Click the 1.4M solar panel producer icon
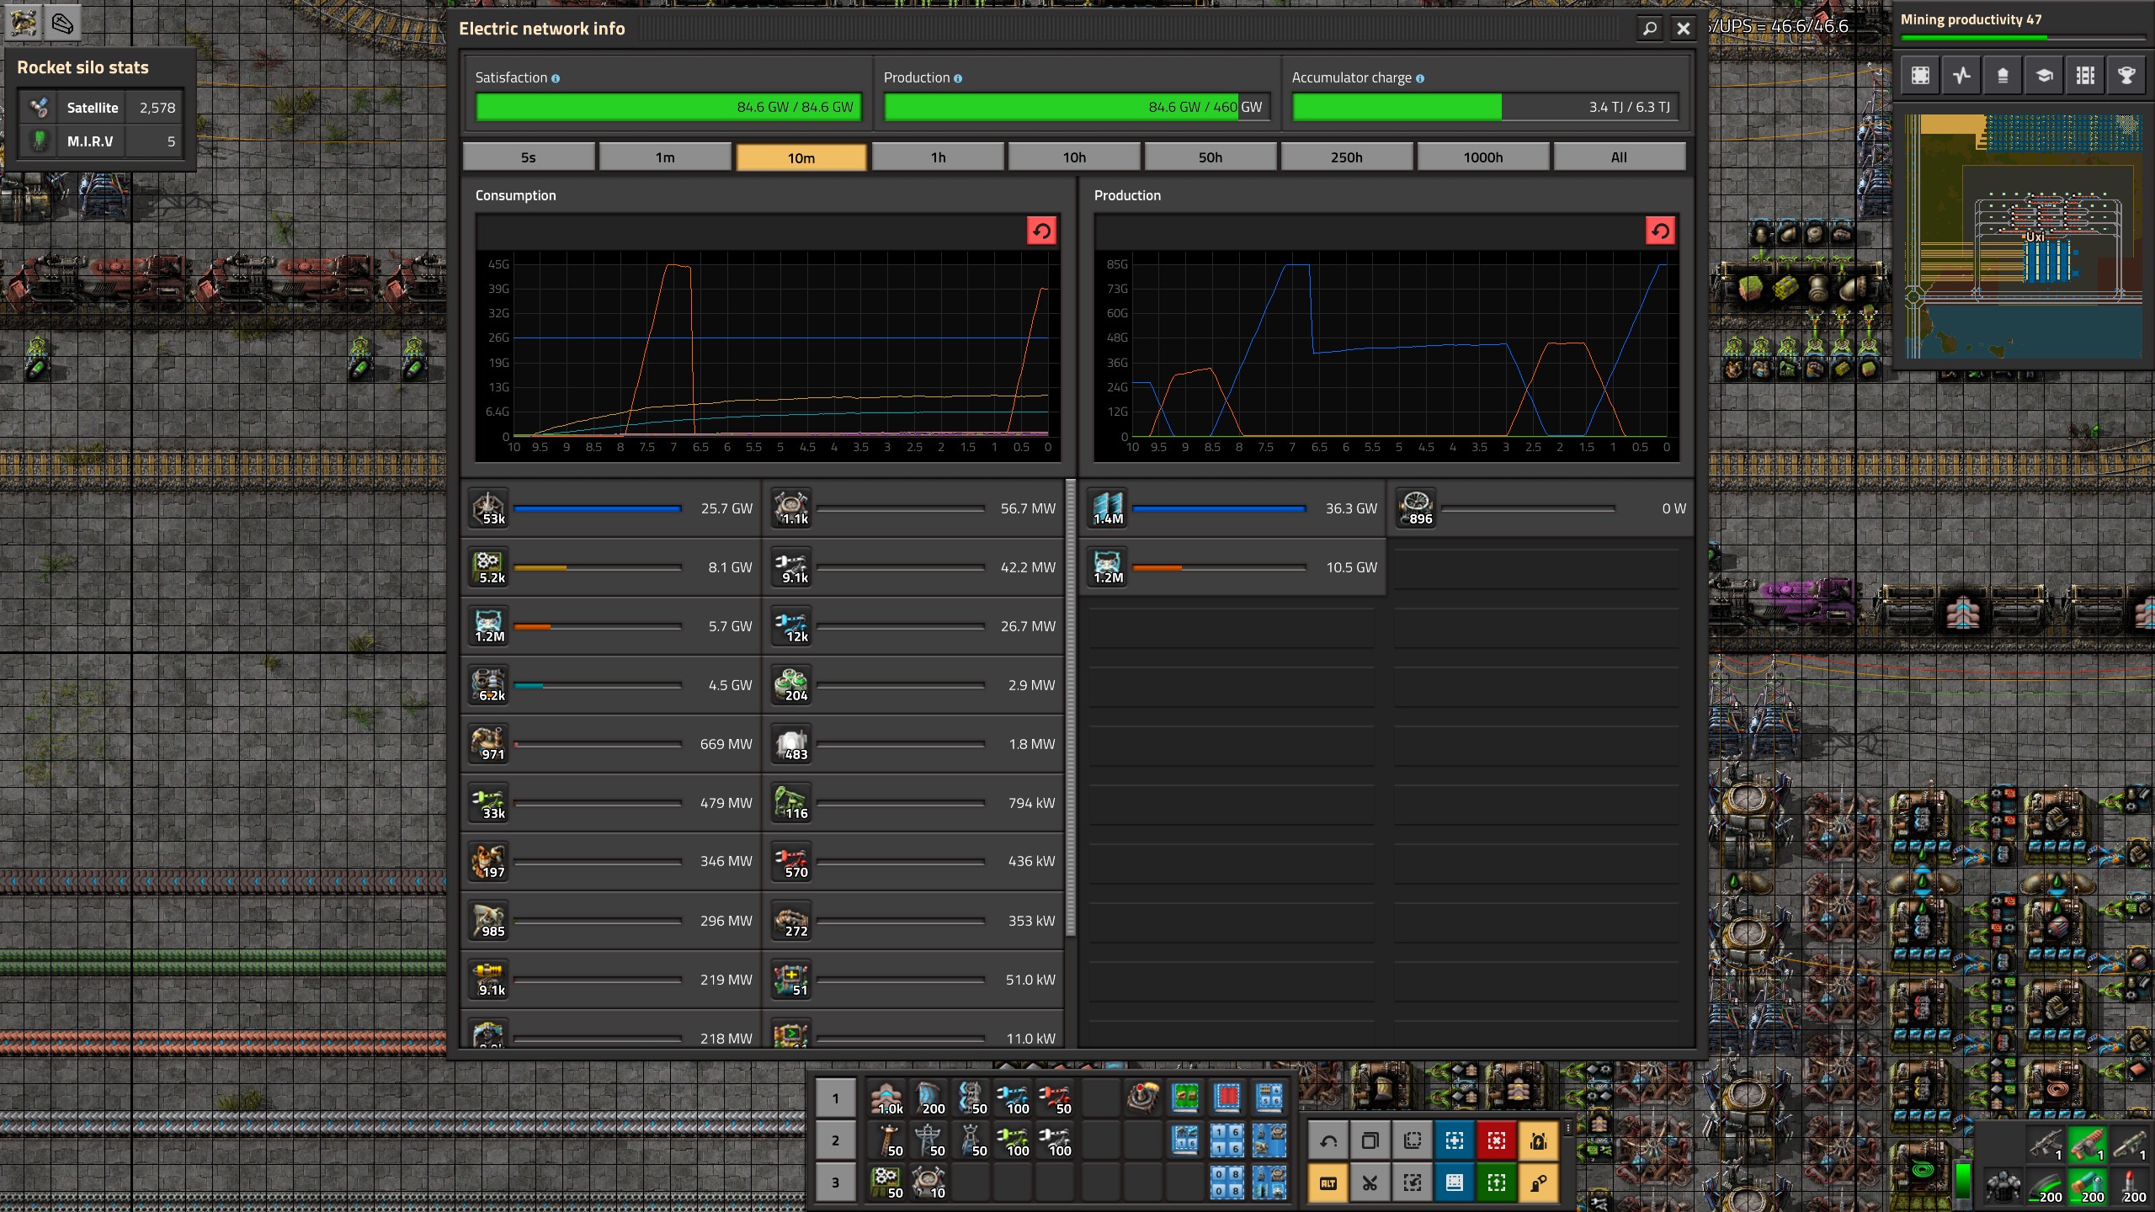The image size is (2155, 1212). pyautogui.click(x=1108, y=508)
